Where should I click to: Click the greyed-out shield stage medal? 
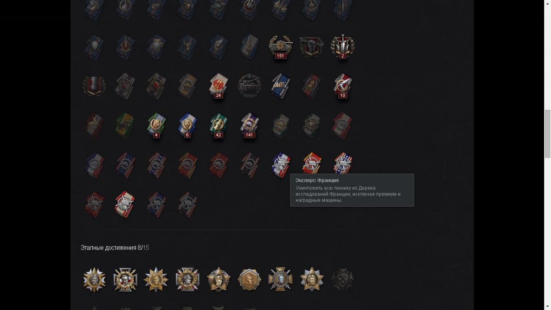pos(343,279)
